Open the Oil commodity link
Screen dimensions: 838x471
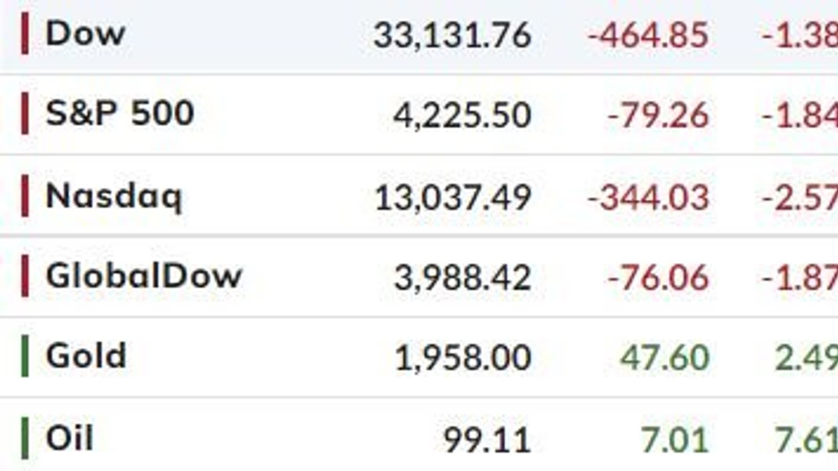(70, 438)
